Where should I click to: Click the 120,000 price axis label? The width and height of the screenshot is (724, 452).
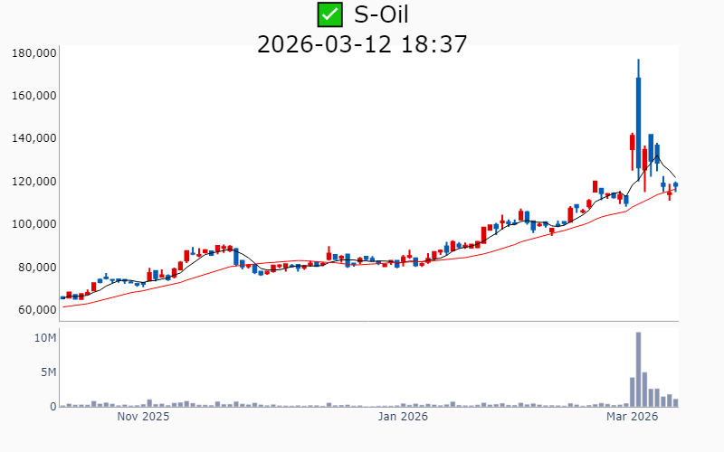[33, 182]
